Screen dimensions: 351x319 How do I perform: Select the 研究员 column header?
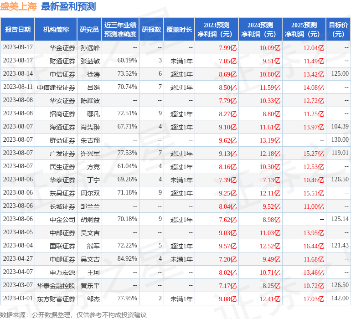[x=89, y=29]
